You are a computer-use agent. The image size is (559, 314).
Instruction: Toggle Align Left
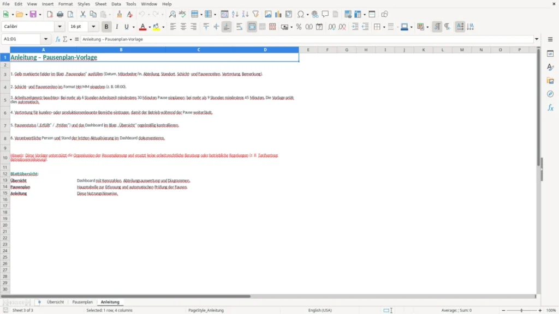(173, 27)
